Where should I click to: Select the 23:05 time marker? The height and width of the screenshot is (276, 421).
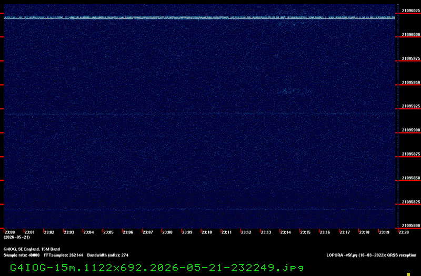[x=108, y=232]
